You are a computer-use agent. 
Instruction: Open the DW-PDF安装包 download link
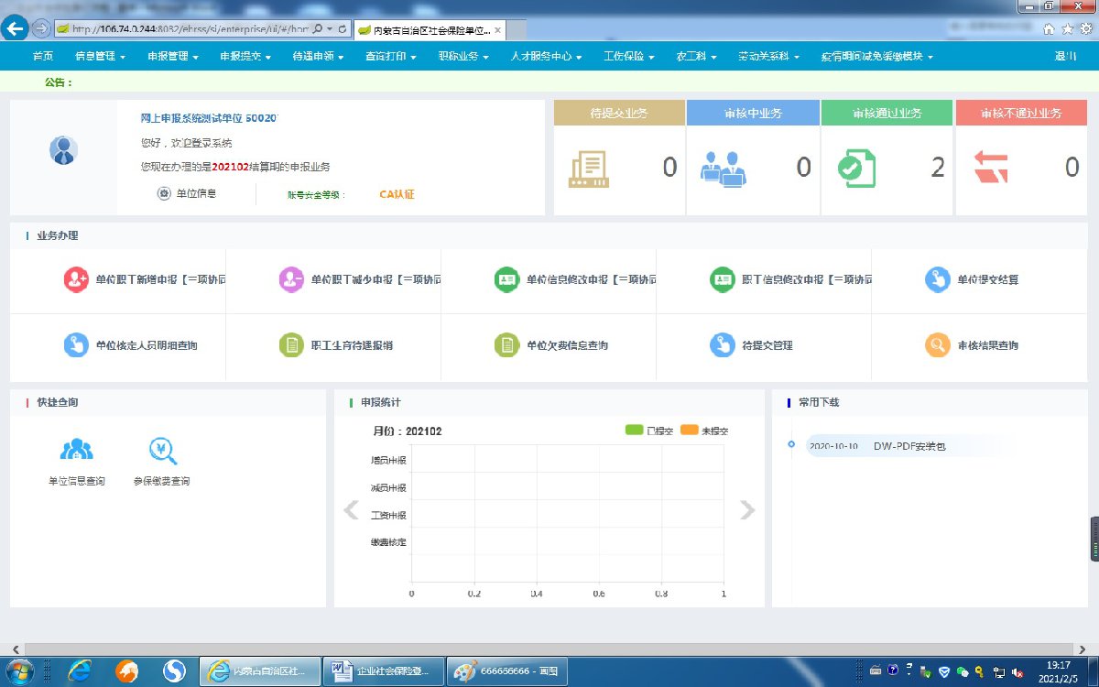pos(909,447)
